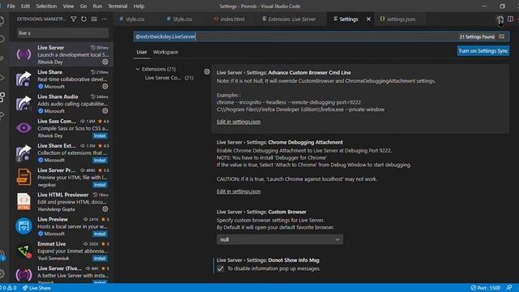The height and width of the screenshot is (292, 519).
Task: Install Emmet Live extension
Action: coord(100,258)
